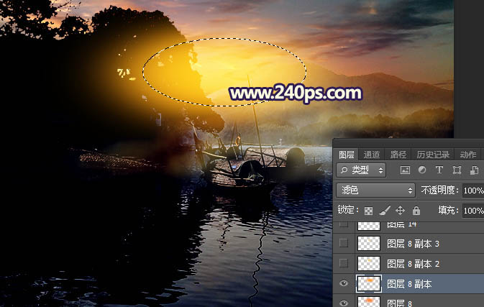Show the 图层 8 副本 2 layer
The width and height of the screenshot is (484, 307).
(344, 264)
